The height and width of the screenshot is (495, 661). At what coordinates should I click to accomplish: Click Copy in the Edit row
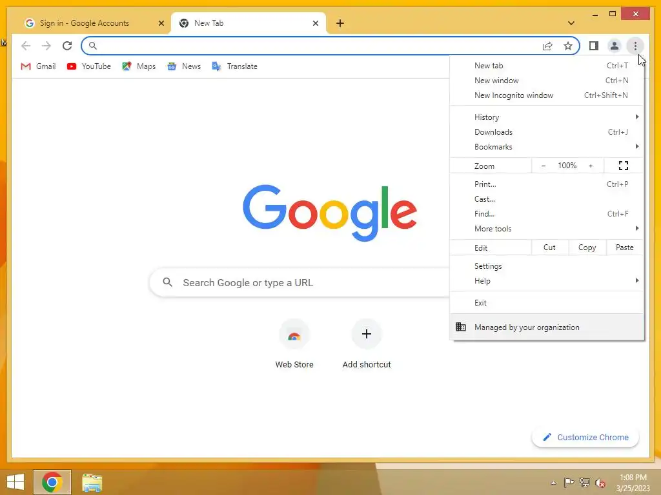587,247
